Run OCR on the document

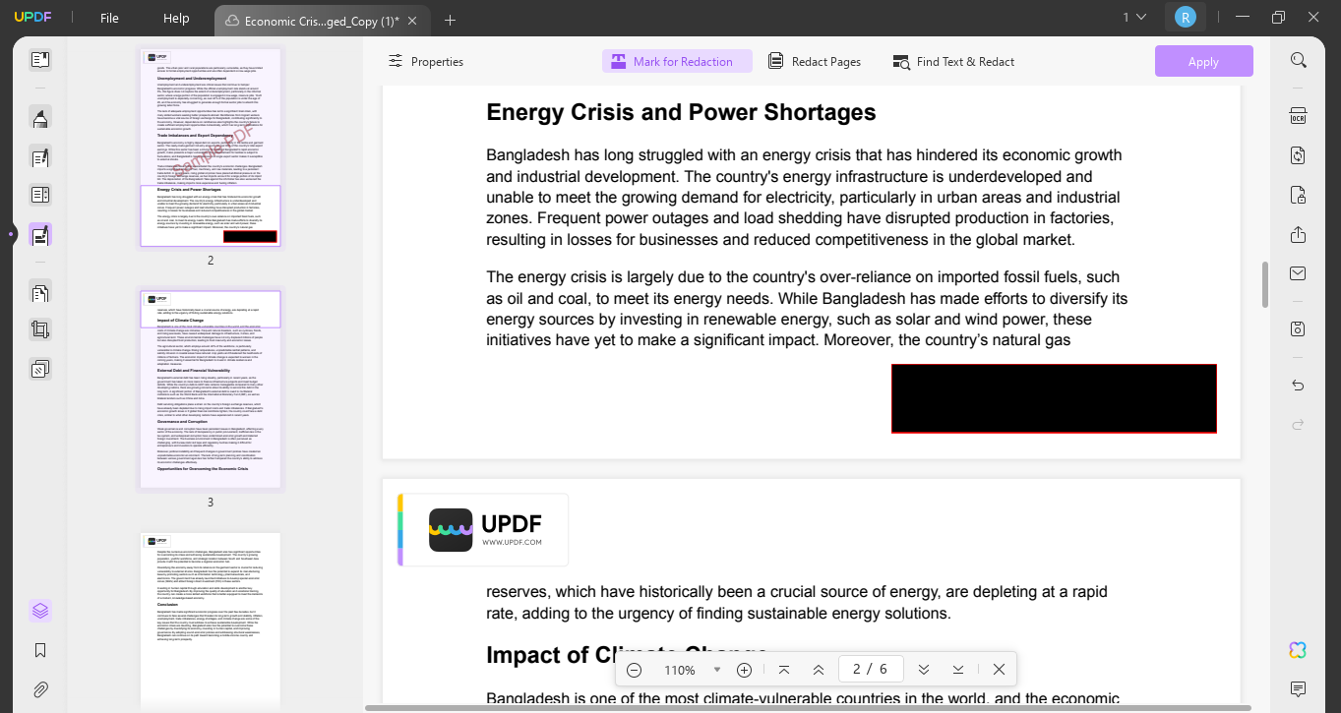point(1297,115)
